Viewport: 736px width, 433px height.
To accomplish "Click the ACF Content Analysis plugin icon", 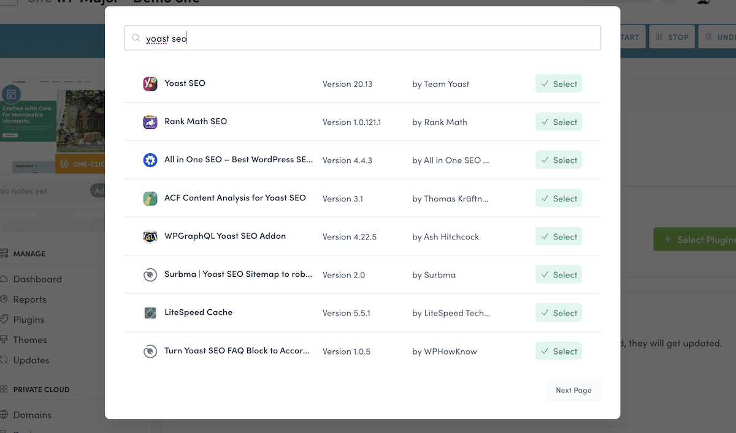I will [150, 198].
